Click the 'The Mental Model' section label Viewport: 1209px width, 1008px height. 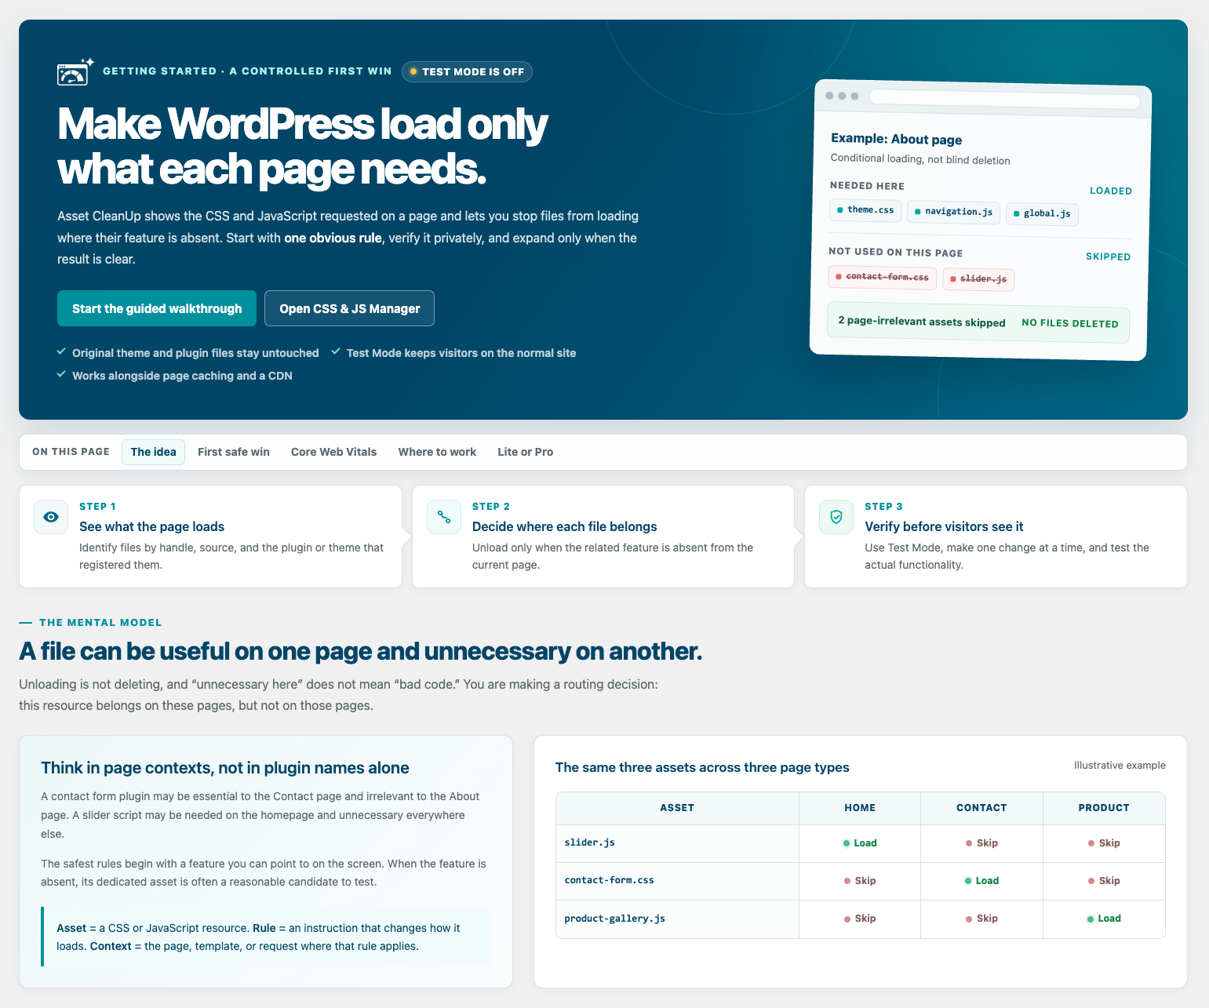[100, 623]
